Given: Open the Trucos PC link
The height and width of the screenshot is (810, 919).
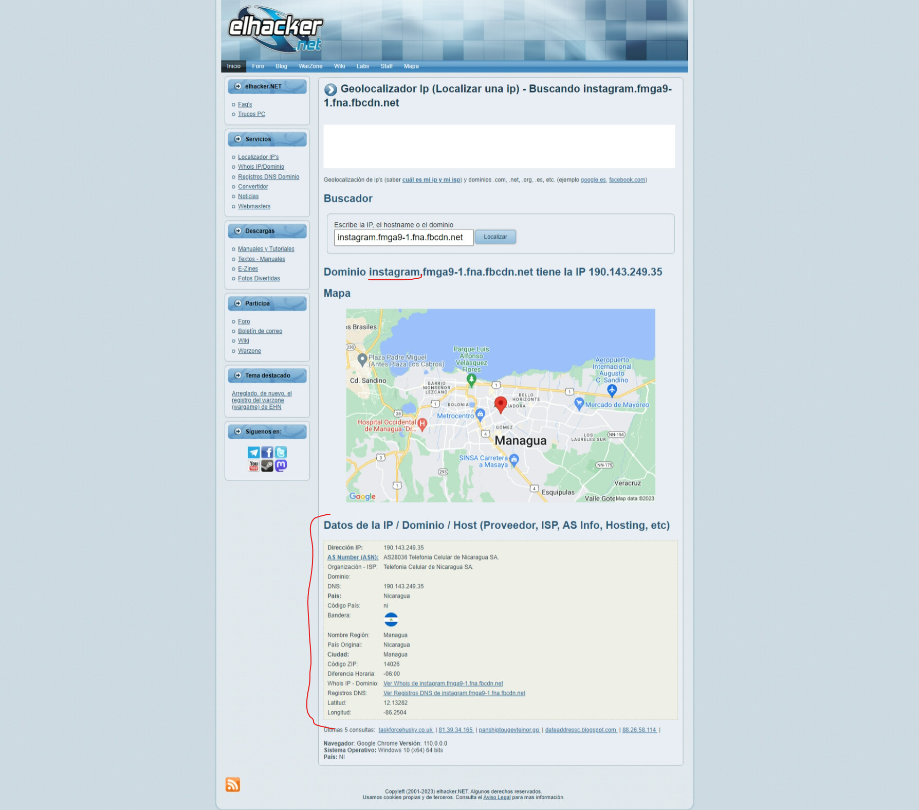Looking at the screenshot, I should pos(251,114).
